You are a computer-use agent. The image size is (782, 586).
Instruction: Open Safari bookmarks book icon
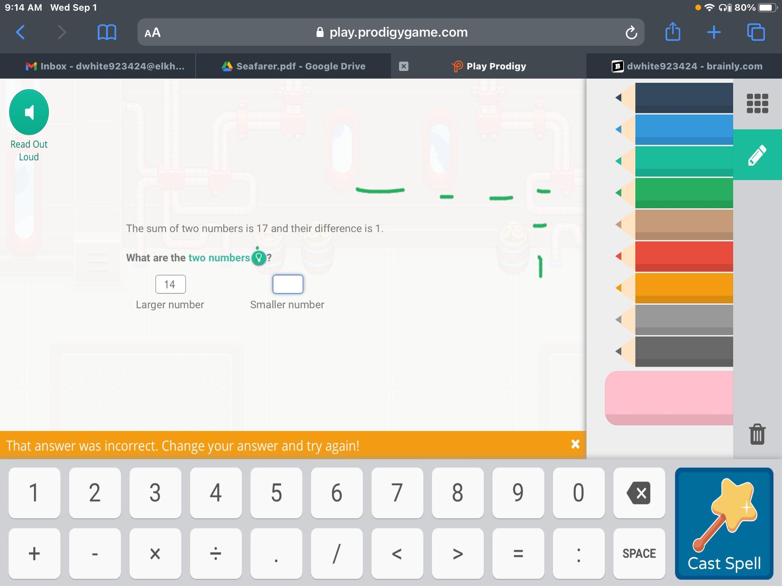[107, 32]
